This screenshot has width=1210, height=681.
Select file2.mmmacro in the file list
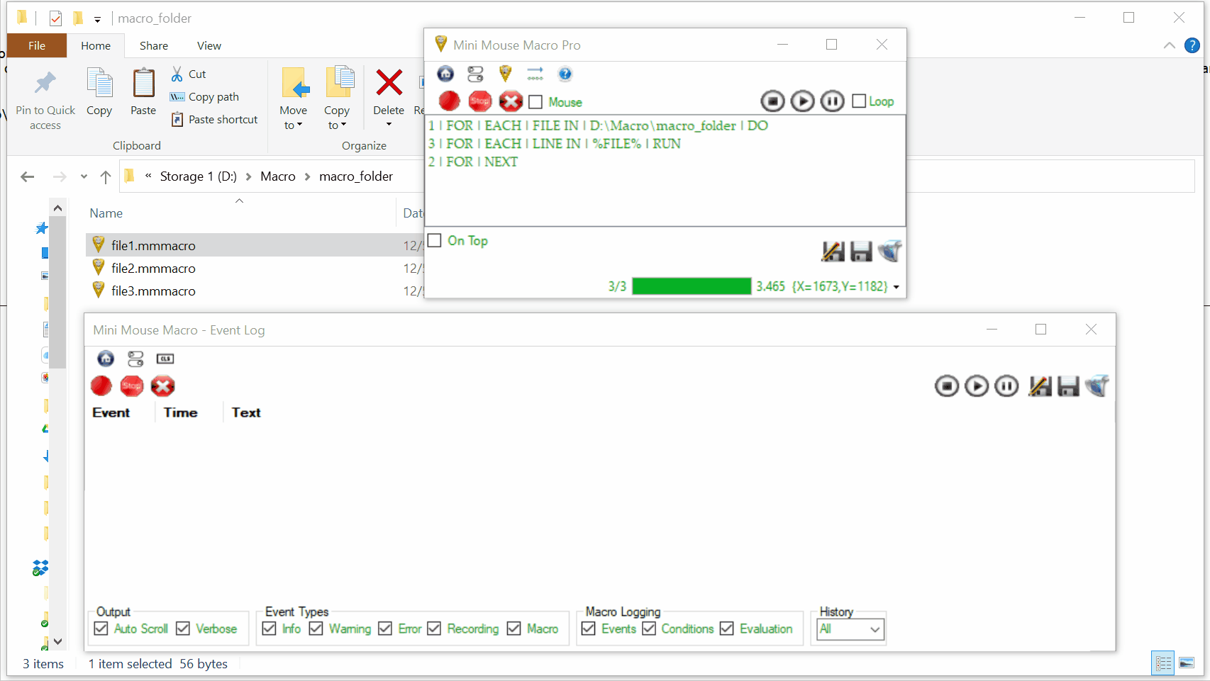153,269
